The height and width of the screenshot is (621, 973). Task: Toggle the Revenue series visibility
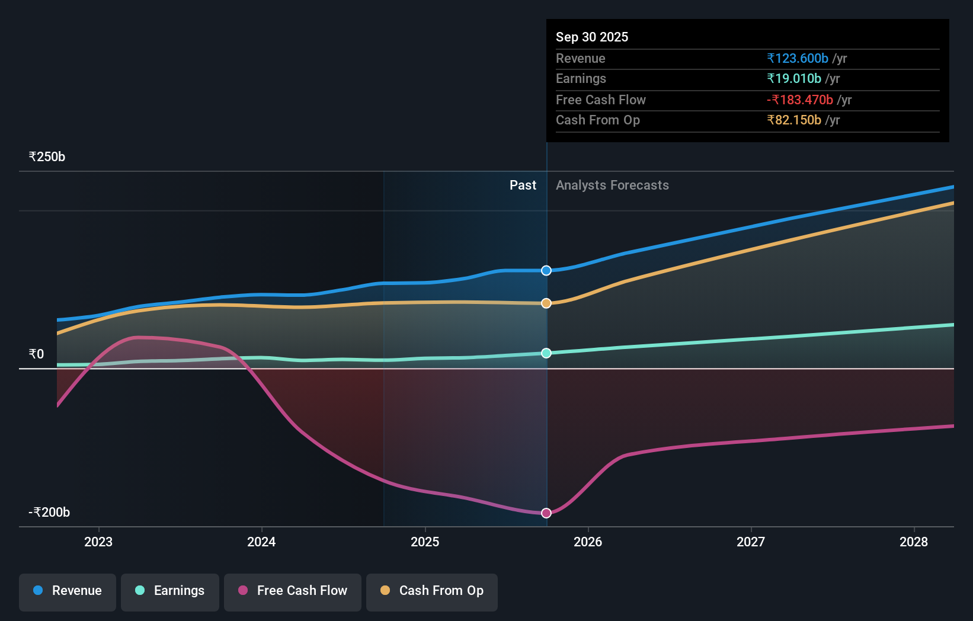(67, 591)
